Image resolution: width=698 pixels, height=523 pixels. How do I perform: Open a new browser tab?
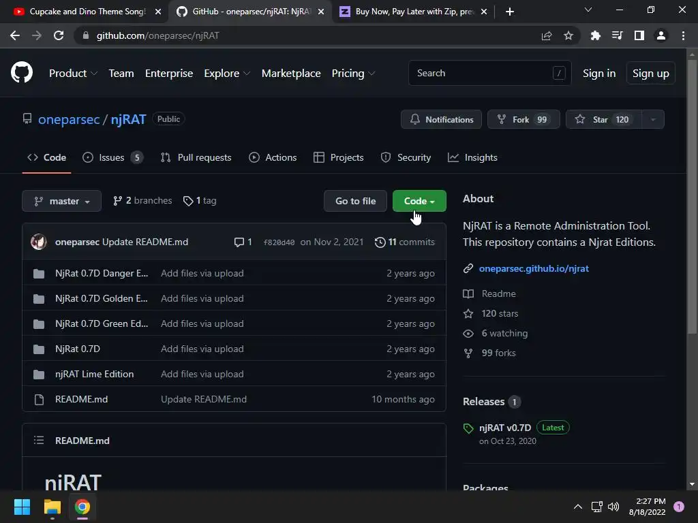tap(510, 12)
